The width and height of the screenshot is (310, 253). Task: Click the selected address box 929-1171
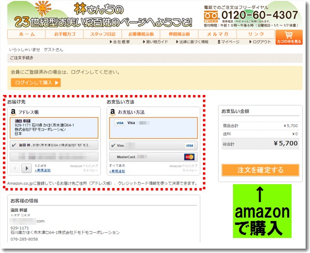54,128
